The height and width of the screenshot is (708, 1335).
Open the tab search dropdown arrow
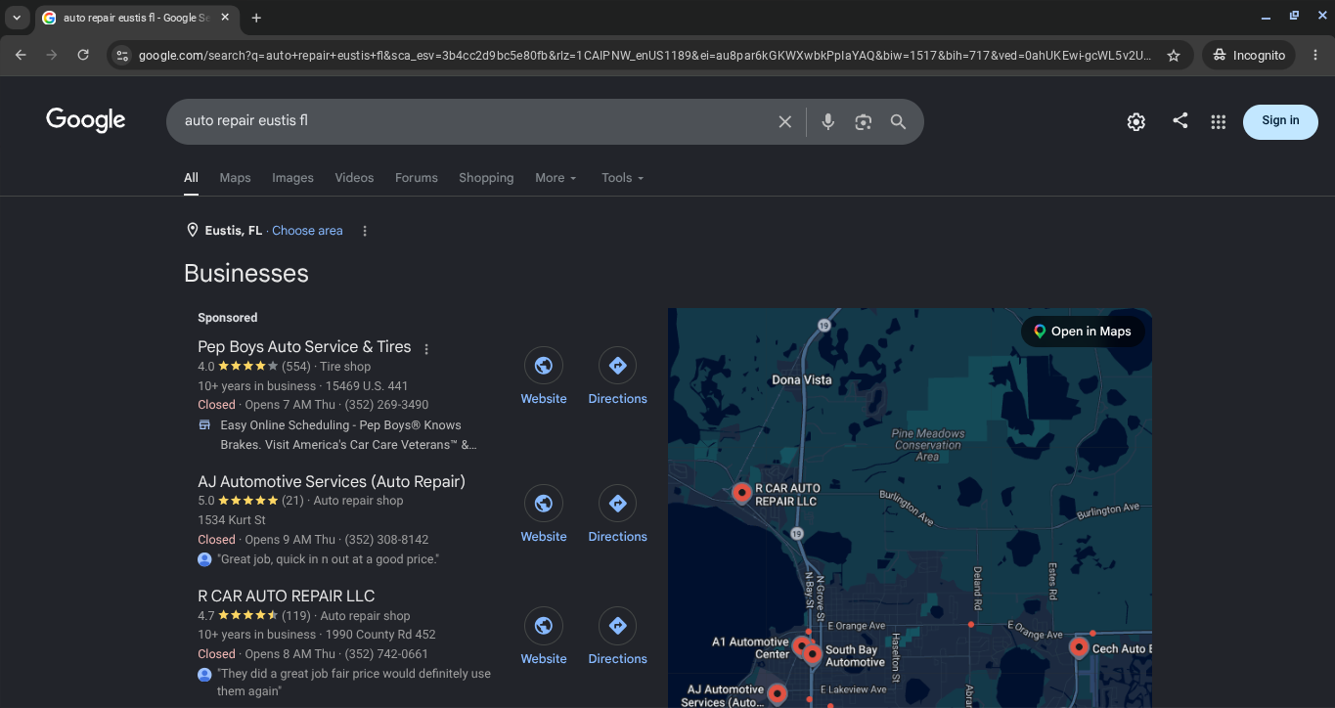(x=17, y=18)
